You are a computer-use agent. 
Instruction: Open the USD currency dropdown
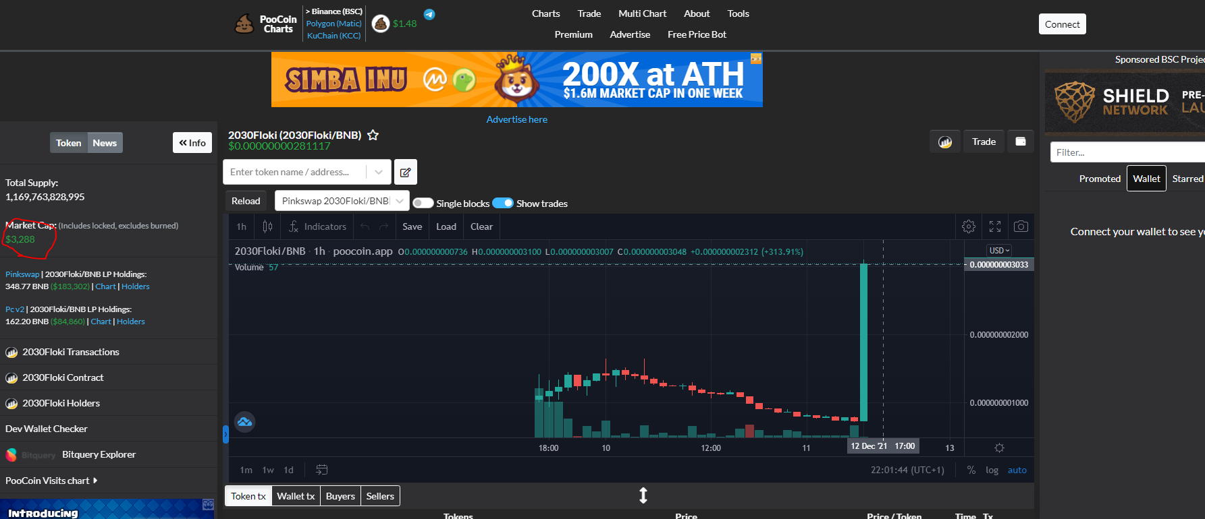(1000, 250)
